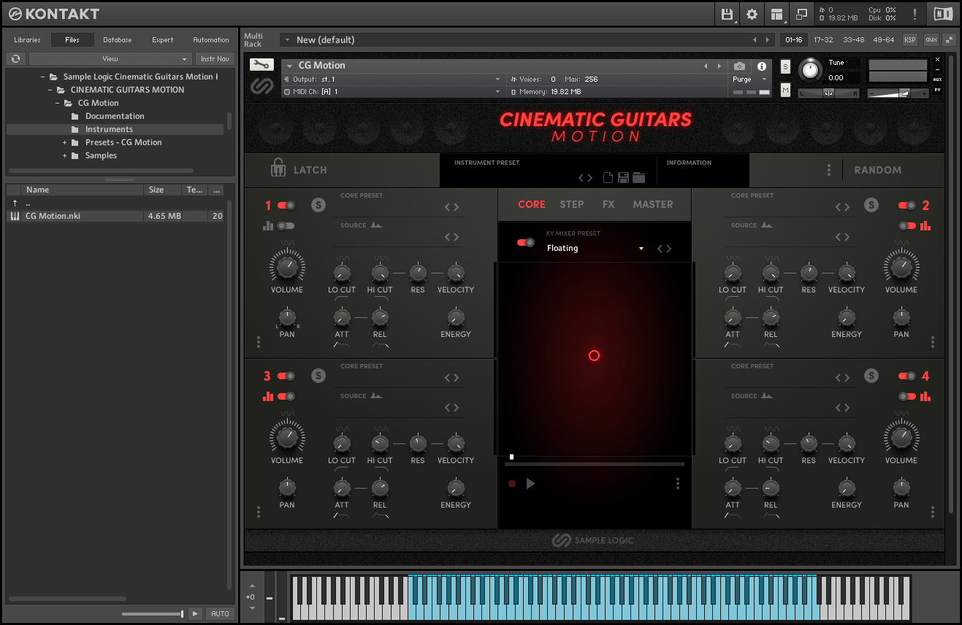Open the Output st. 1 dropdown
The image size is (962, 625).
tap(392, 79)
